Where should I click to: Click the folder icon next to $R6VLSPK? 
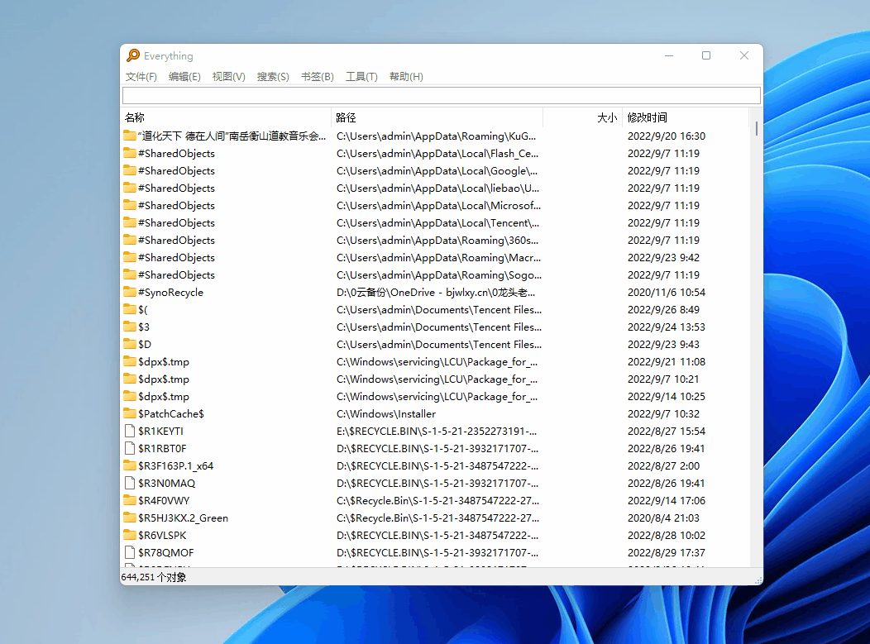pyautogui.click(x=130, y=535)
